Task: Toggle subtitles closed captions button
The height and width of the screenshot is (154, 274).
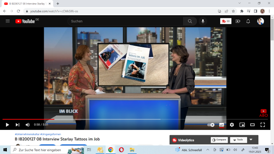Action: click(221, 125)
